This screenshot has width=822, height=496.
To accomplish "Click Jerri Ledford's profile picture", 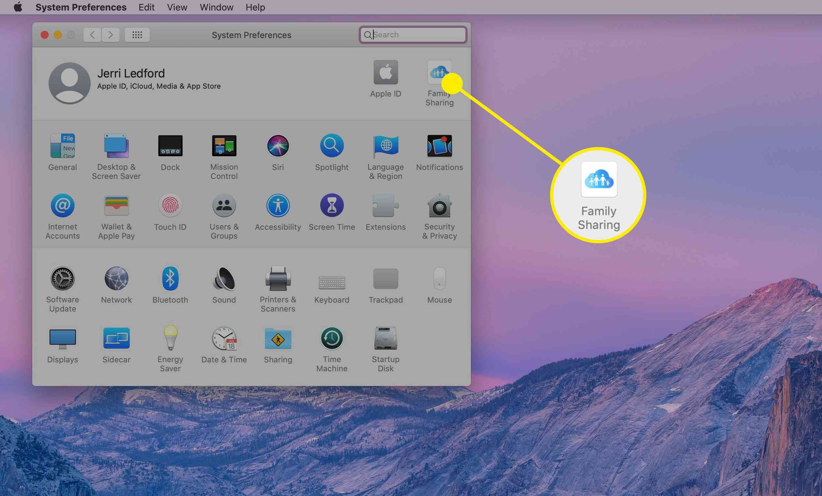I will 69,83.
